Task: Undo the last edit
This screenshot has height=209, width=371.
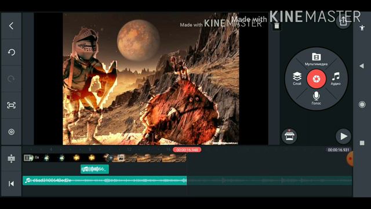Action: tap(11, 52)
